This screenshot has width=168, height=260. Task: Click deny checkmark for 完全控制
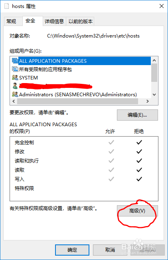point(139,142)
